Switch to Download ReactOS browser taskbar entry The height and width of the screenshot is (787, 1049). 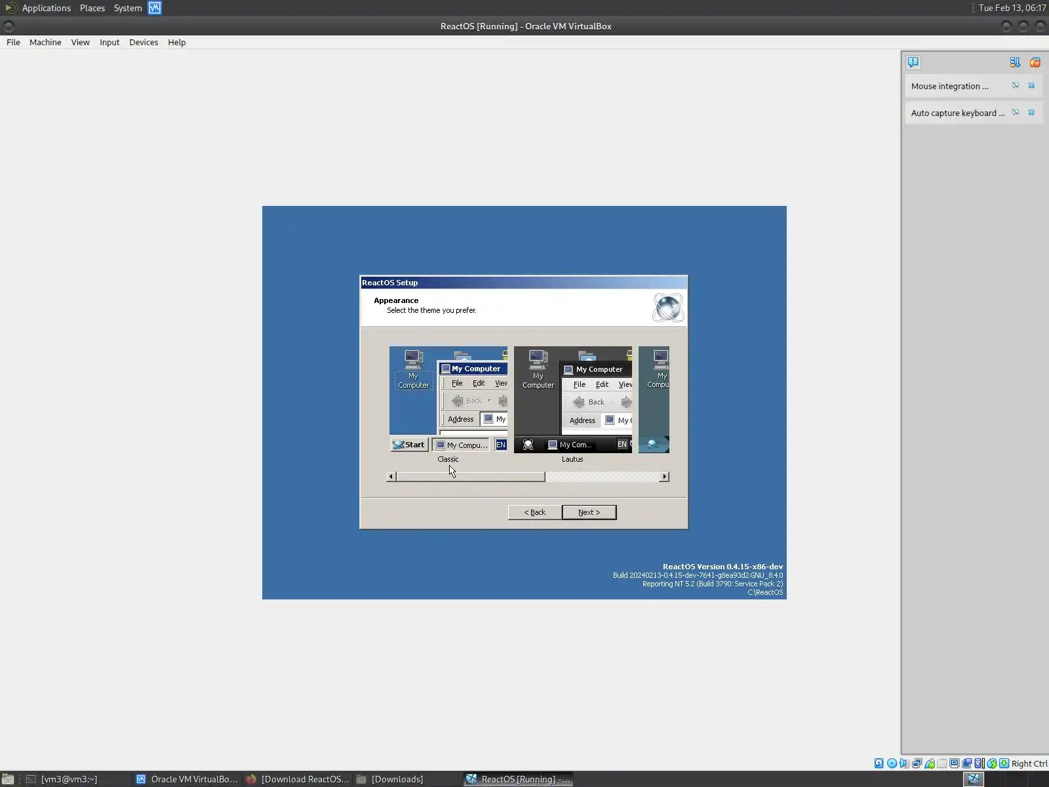(x=298, y=779)
